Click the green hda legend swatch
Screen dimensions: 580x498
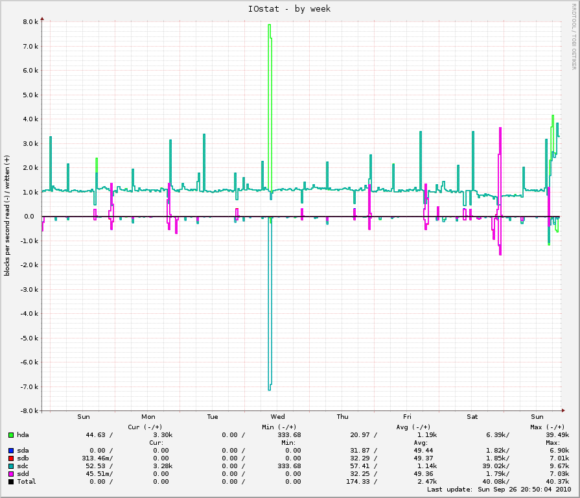pyautogui.click(x=11, y=435)
